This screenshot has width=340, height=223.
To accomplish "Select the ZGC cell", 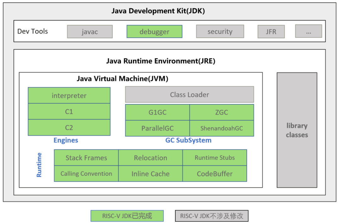I will pyautogui.click(x=222, y=112).
